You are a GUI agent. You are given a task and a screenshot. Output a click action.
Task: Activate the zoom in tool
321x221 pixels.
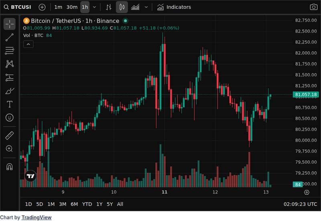[x=9, y=148]
